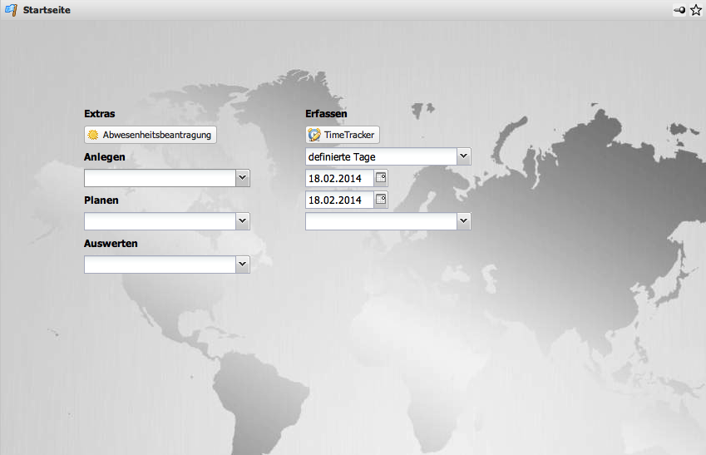Open calendar picker for second date field
This screenshot has width=706, height=455.
coord(381,200)
